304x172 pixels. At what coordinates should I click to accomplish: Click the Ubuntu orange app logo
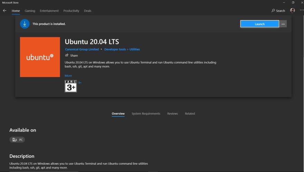[40, 57]
